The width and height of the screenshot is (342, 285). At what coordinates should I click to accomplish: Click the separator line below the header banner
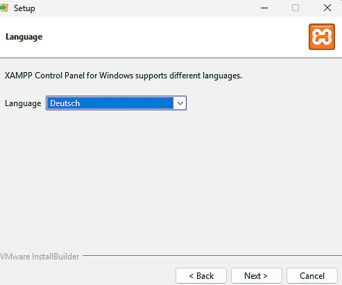(x=171, y=58)
